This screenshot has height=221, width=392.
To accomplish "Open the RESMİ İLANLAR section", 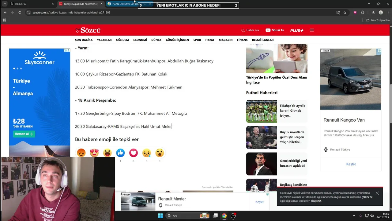I will coord(263,40).
